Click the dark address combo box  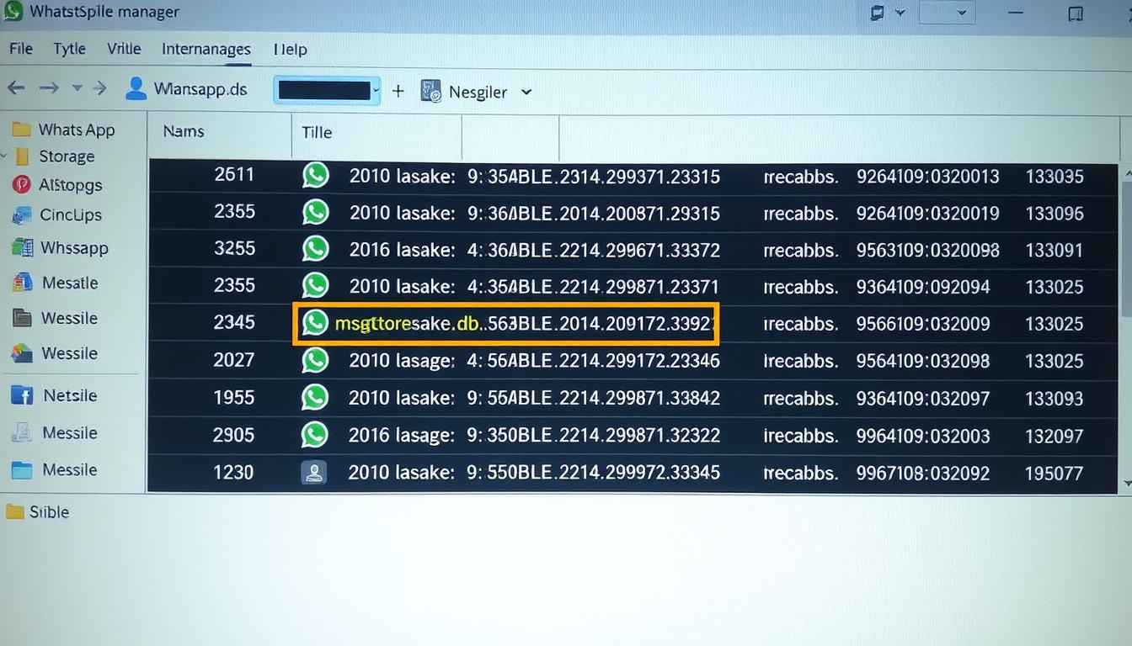click(327, 90)
